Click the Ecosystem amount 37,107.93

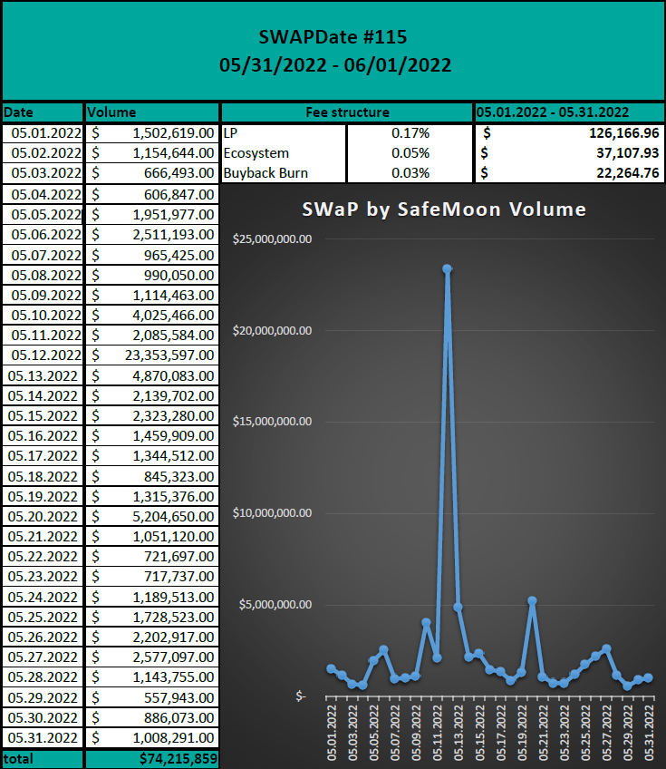pos(569,153)
